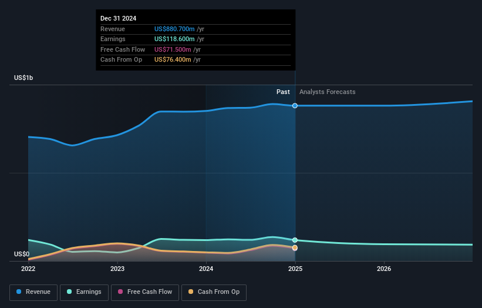Click the US$1b y-axis label
The image size is (482, 308).
click(23, 78)
